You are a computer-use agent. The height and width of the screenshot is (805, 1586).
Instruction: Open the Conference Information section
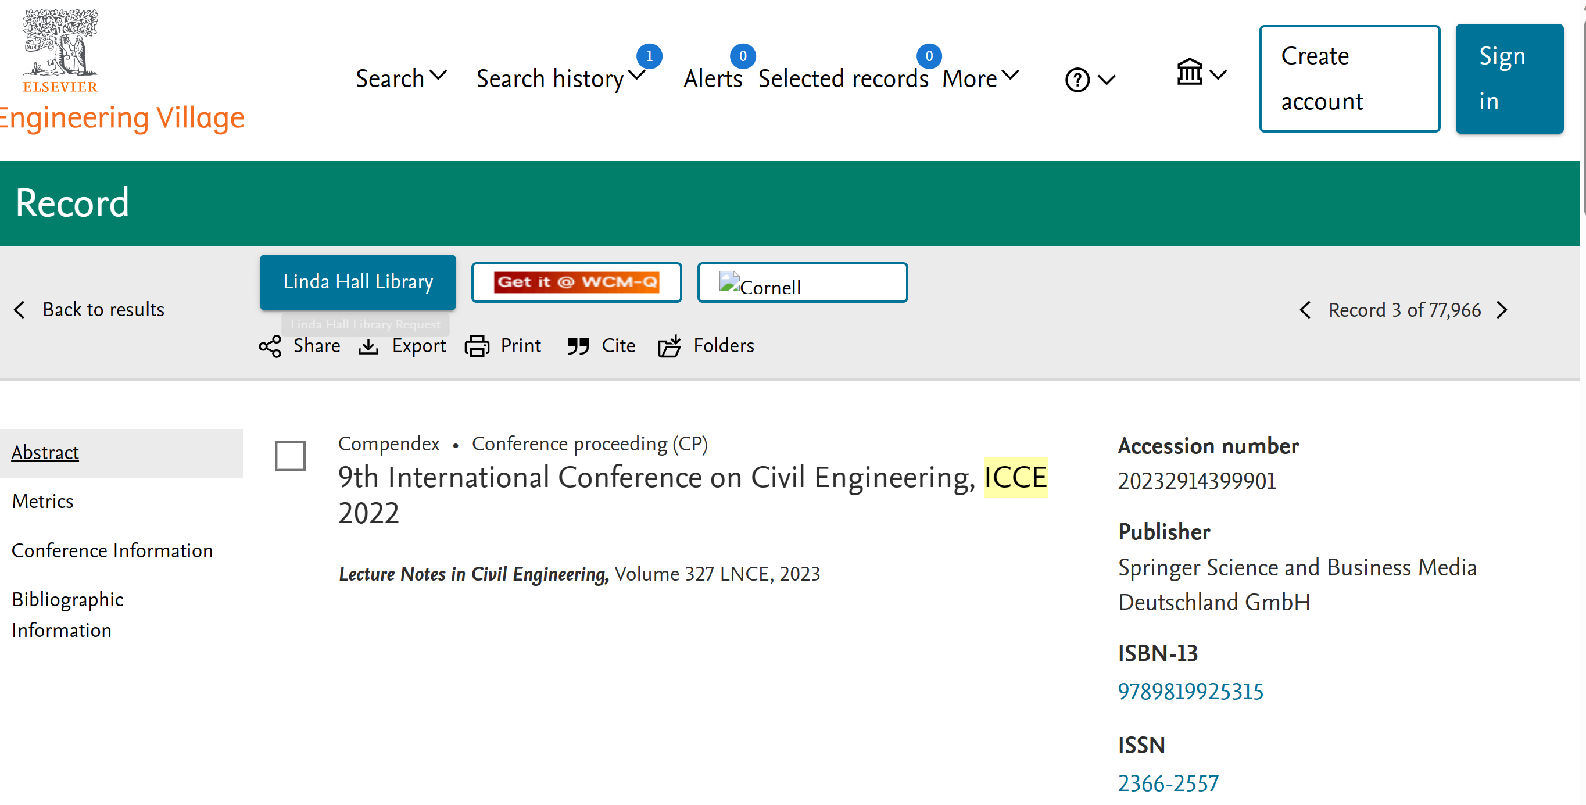pos(112,550)
